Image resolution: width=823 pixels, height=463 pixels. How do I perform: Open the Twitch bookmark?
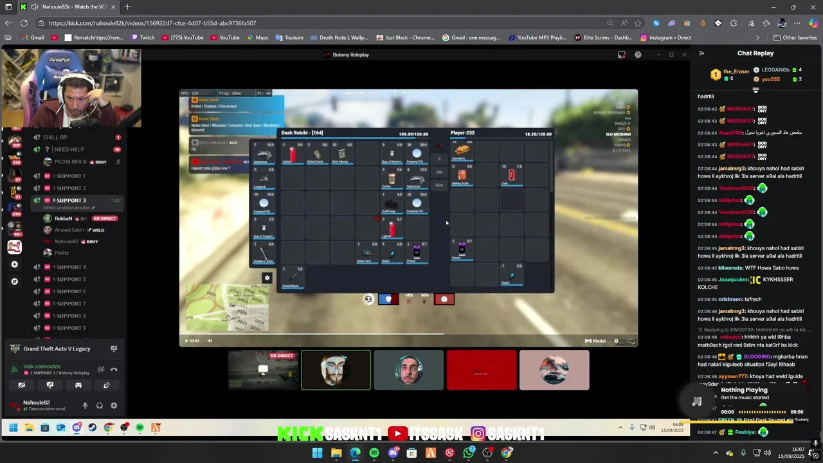click(x=143, y=38)
